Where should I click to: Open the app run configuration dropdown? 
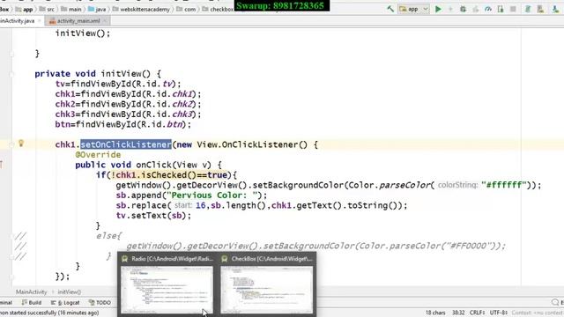[413, 9]
